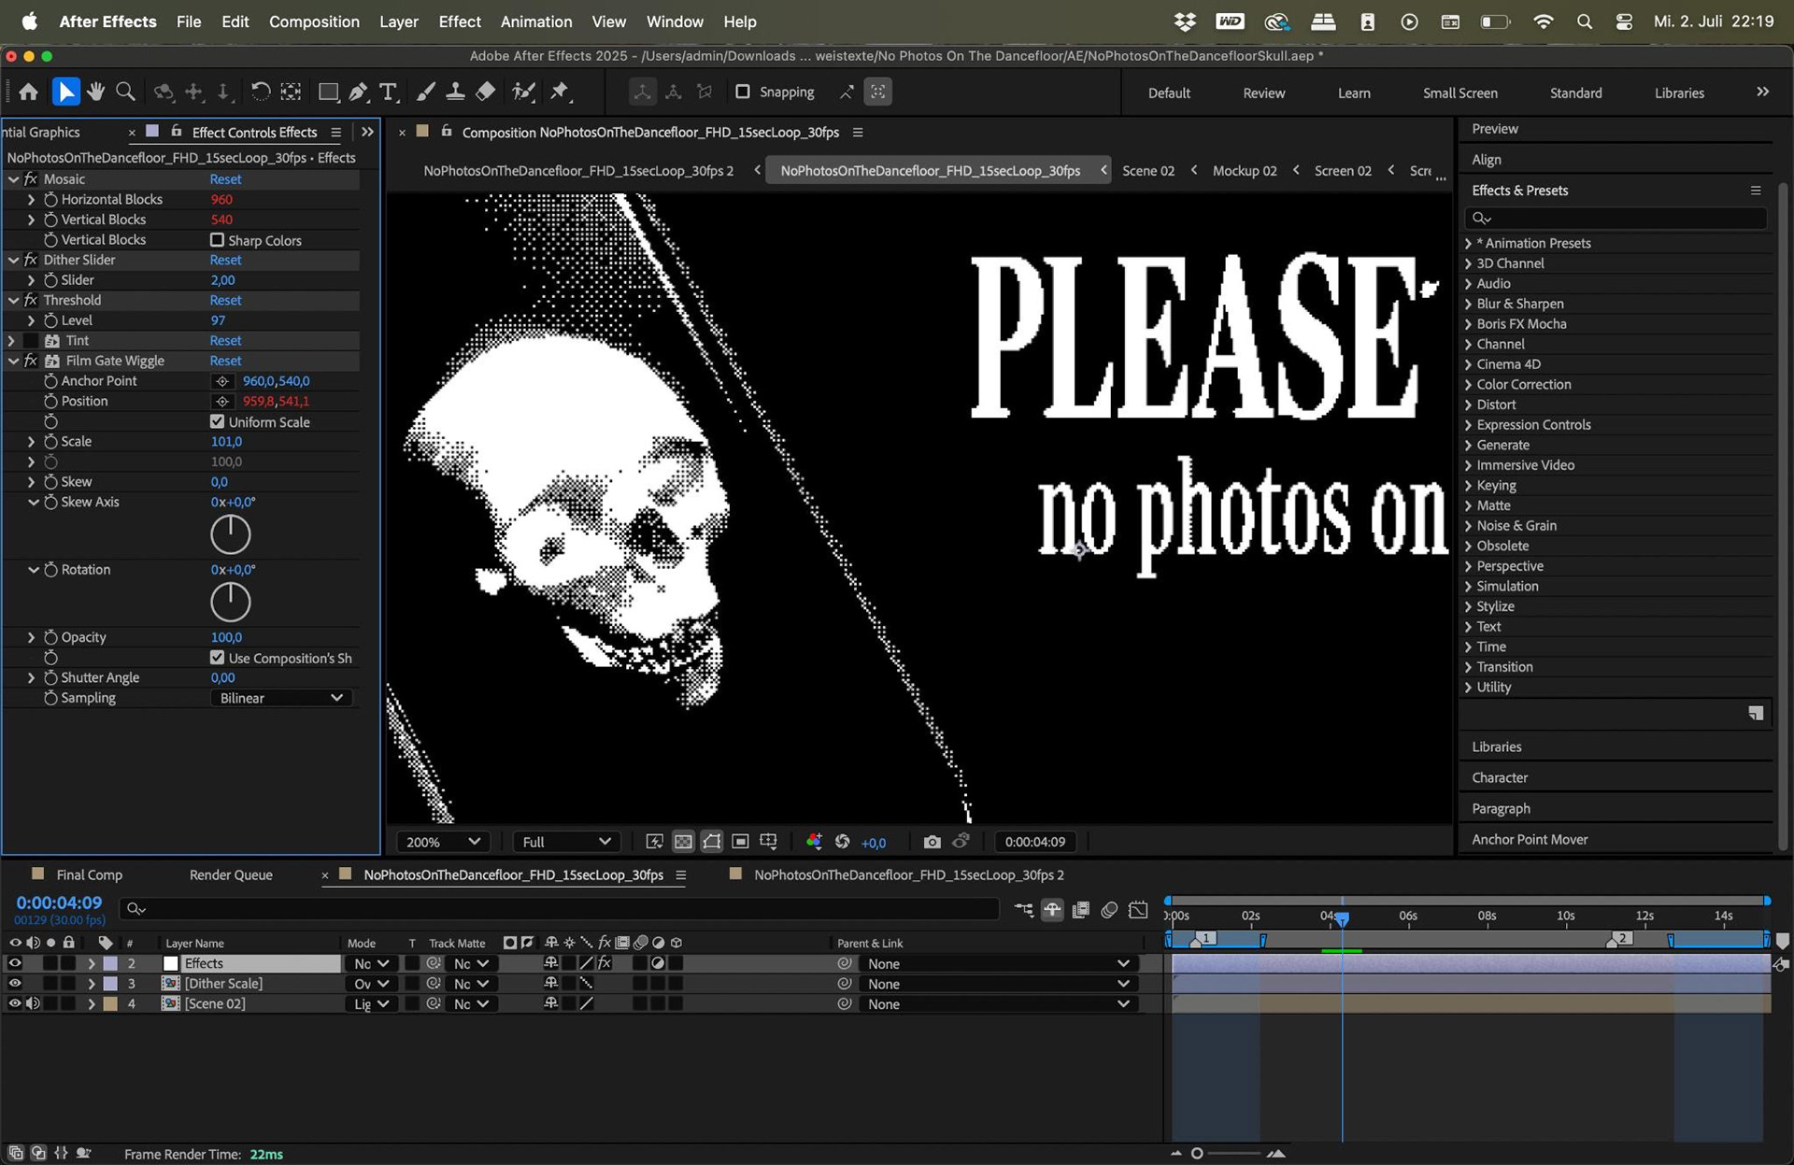Screen dimensions: 1794x1165
Task: Open the Graph Editor in the timeline
Action: (x=1139, y=909)
